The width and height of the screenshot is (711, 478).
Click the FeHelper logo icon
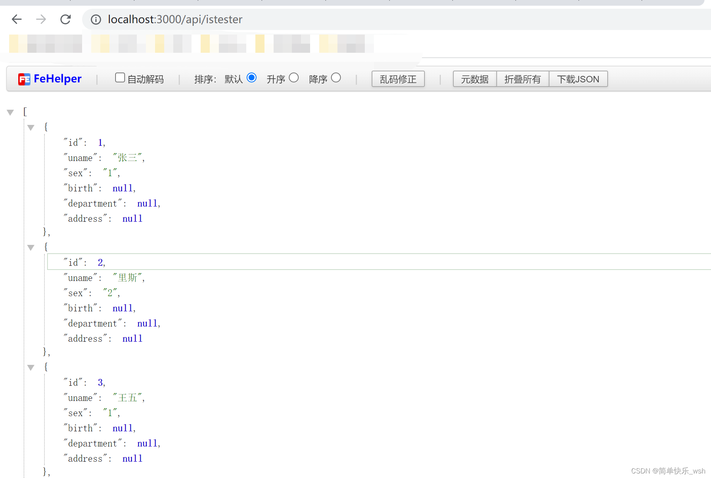(x=24, y=79)
